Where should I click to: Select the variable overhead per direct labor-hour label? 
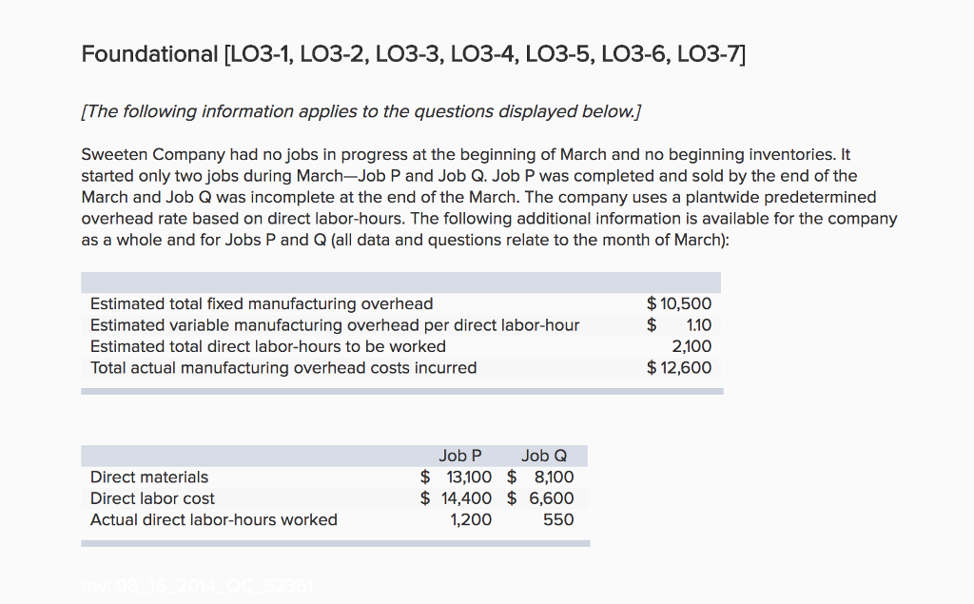pyautogui.click(x=335, y=325)
